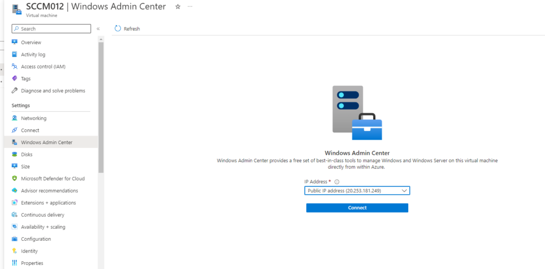Click the Identity key icon
The width and height of the screenshot is (545, 269).
(14, 251)
